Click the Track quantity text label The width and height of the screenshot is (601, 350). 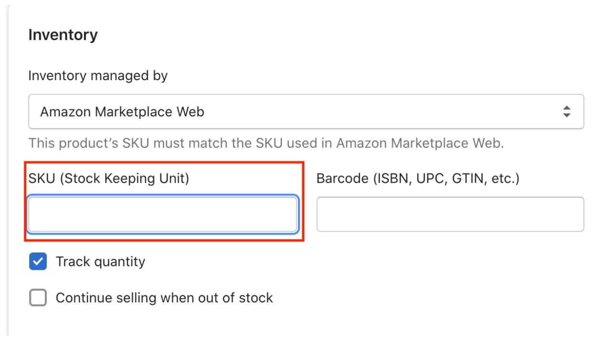point(100,261)
